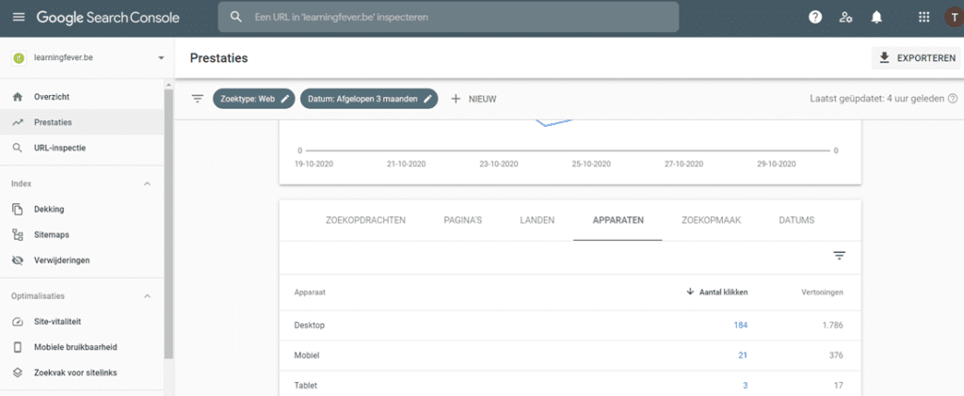
Task: Click the phone icon beside Mobiele bruikbaarheid
Action: 18,347
